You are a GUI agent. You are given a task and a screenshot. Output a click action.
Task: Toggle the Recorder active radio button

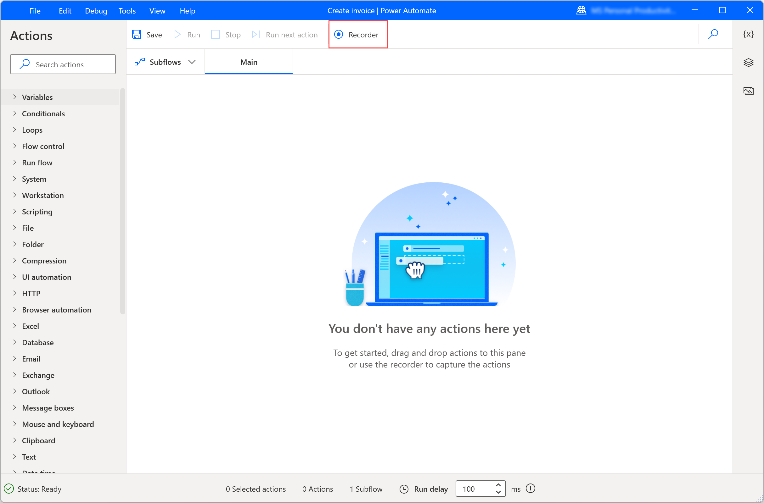(338, 34)
